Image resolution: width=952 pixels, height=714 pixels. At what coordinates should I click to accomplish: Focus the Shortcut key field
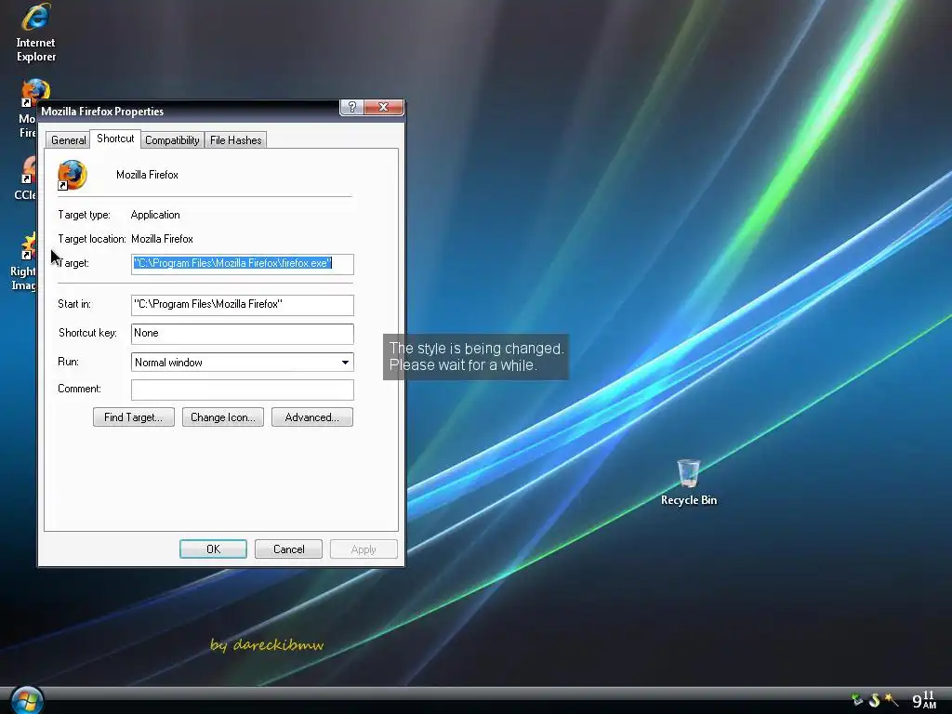243,334
